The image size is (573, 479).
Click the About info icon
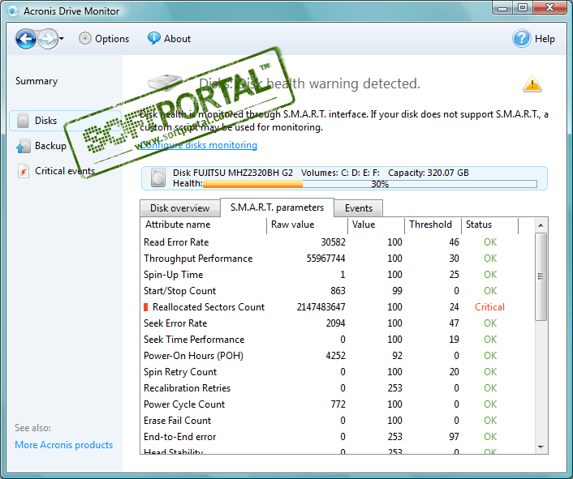tap(154, 38)
